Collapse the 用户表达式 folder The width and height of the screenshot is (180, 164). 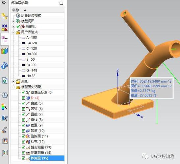click(13, 32)
